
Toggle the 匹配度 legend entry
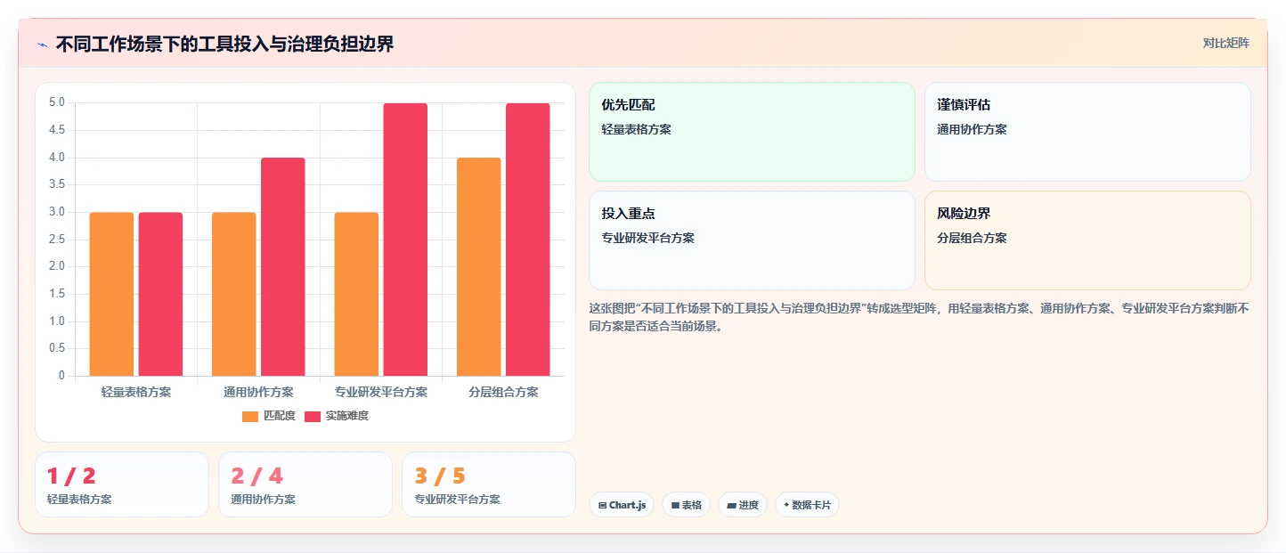[269, 416]
